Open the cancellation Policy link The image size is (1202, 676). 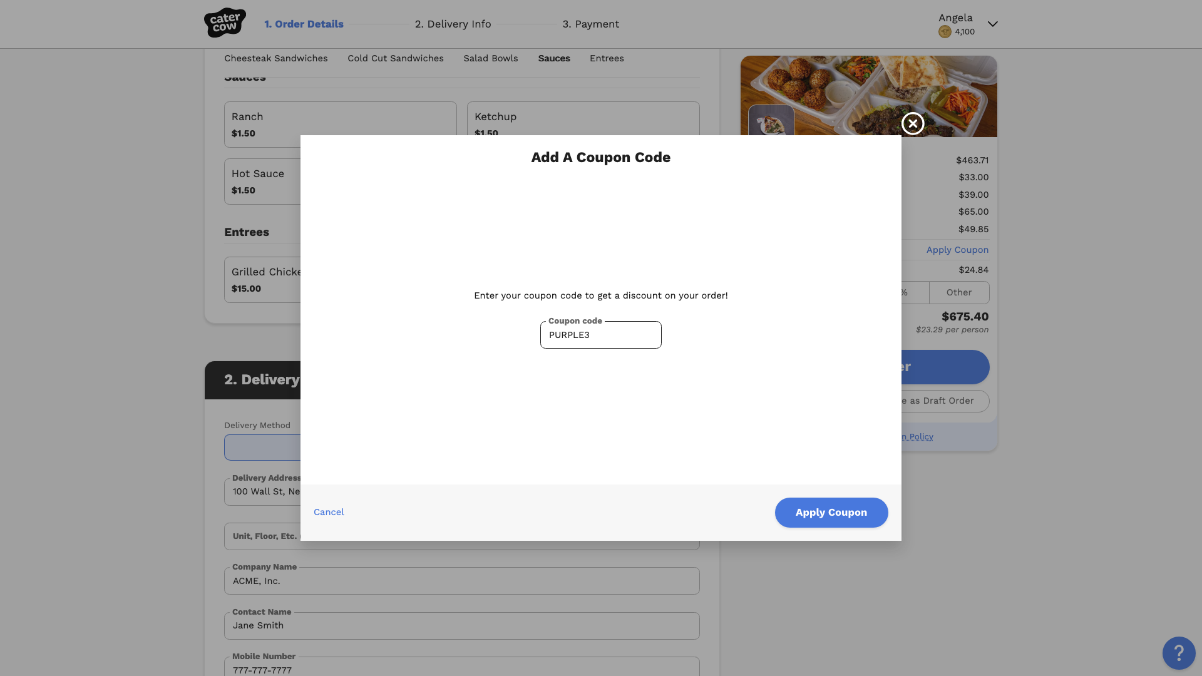[x=917, y=437]
